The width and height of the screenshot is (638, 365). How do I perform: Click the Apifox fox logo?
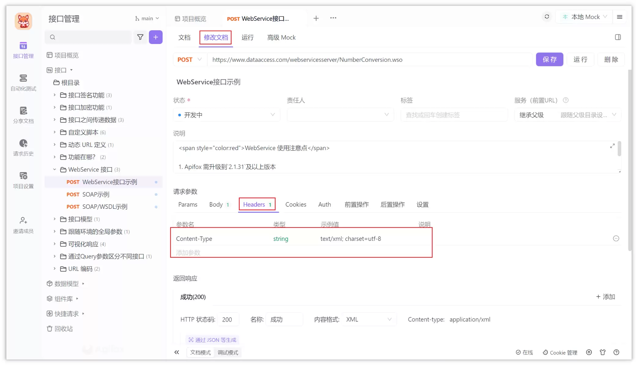coord(23,21)
